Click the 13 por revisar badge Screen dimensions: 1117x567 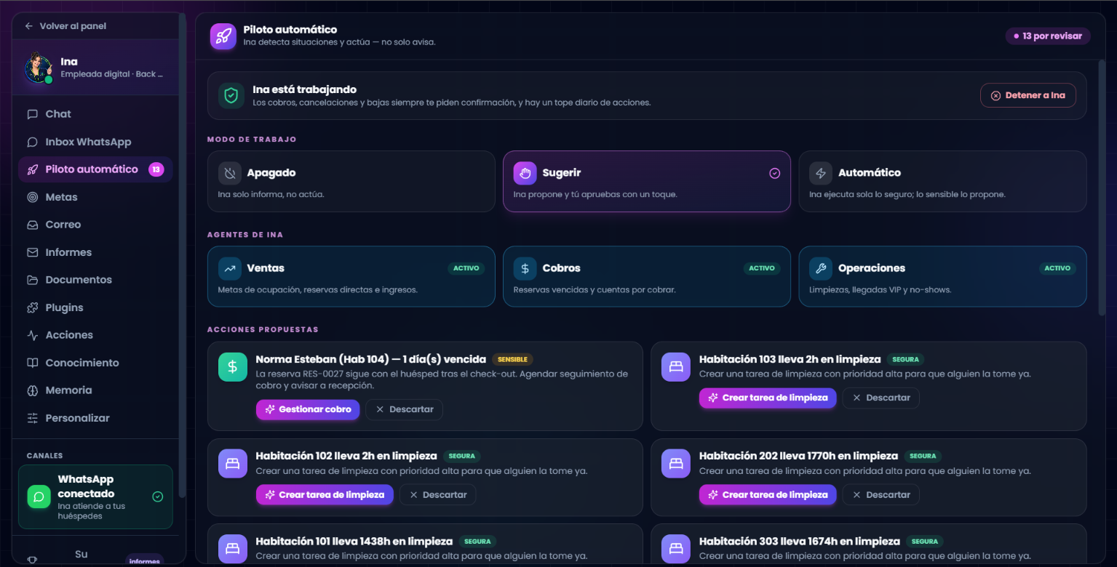coord(1048,36)
